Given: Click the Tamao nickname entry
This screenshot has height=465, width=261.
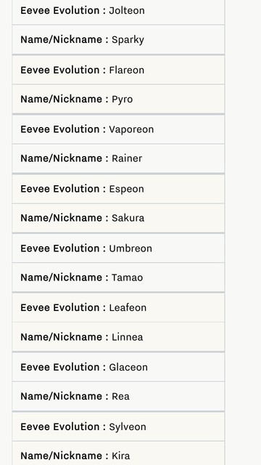Looking at the screenshot, I should (118, 278).
